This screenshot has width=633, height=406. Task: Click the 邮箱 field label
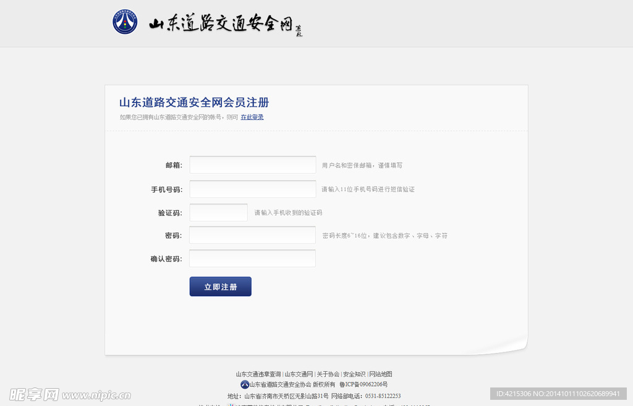(x=174, y=165)
